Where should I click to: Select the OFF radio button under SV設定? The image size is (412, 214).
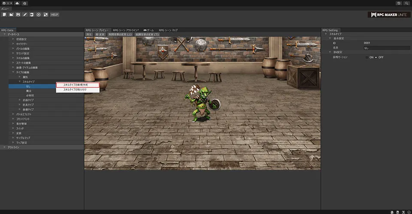tap(376, 57)
